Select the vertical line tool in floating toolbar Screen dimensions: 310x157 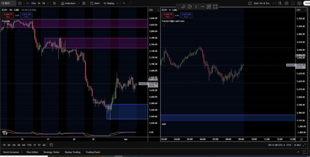pos(196,7)
